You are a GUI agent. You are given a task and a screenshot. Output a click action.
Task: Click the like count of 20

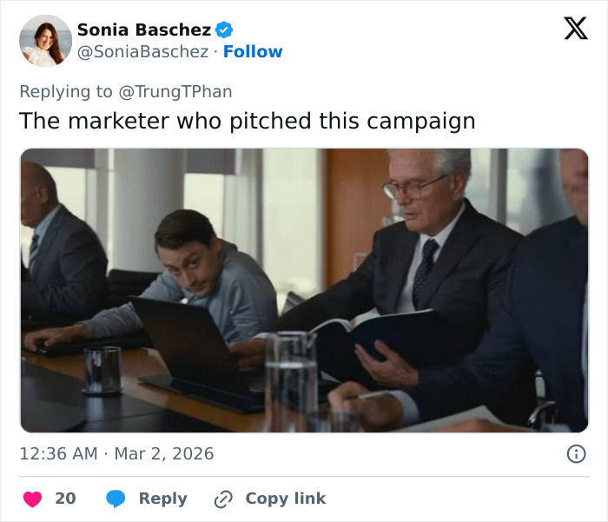65,499
